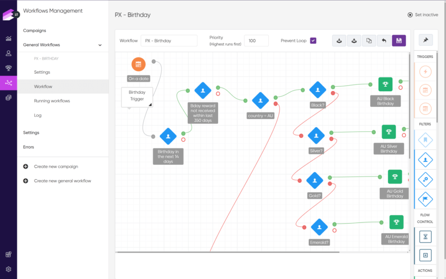Click the palette vertical scrollbar

437,88
